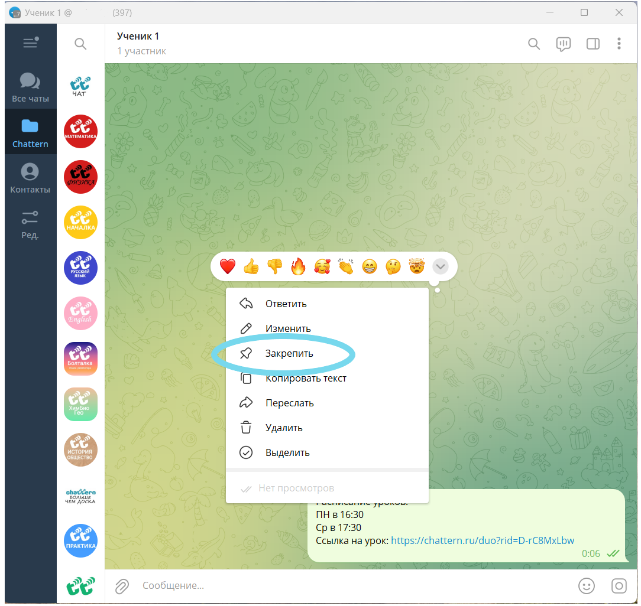Switch to the Chattern folder tab

(x=30, y=132)
